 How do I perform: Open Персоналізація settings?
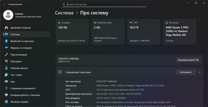point(27,55)
